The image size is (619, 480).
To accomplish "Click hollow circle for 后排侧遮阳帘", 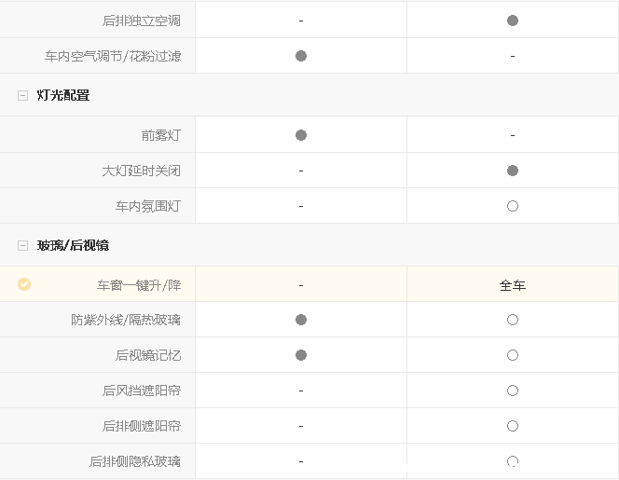I will click(x=513, y=426).
